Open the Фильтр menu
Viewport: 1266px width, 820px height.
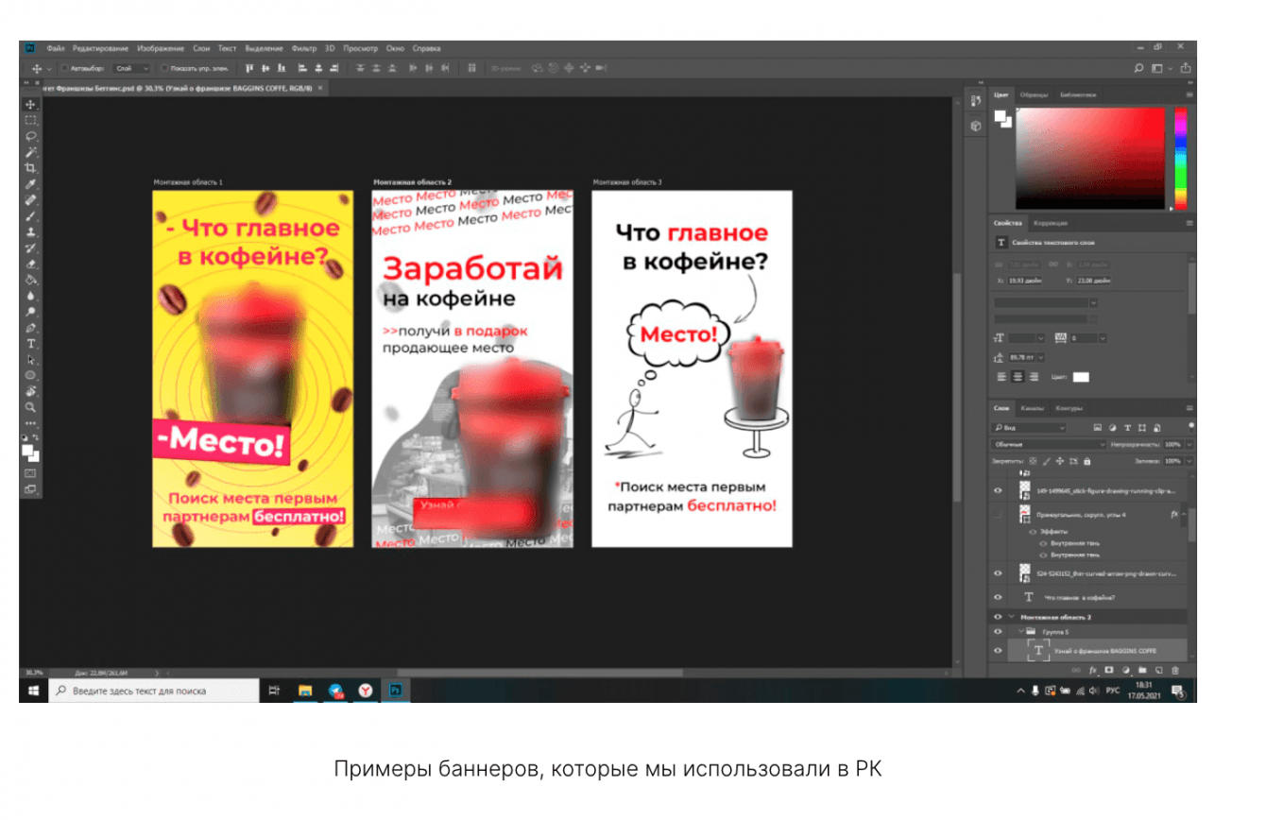(x=304, y=48)
